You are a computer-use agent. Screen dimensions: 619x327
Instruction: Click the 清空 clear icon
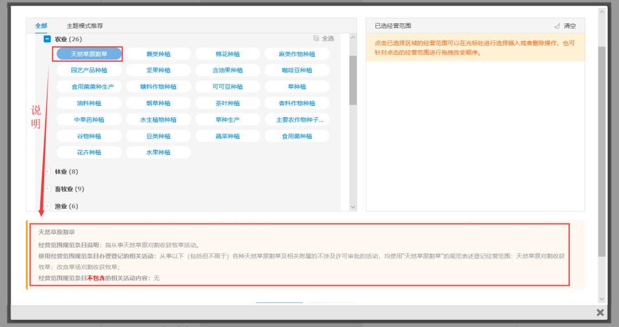click(x=557, y=26)
